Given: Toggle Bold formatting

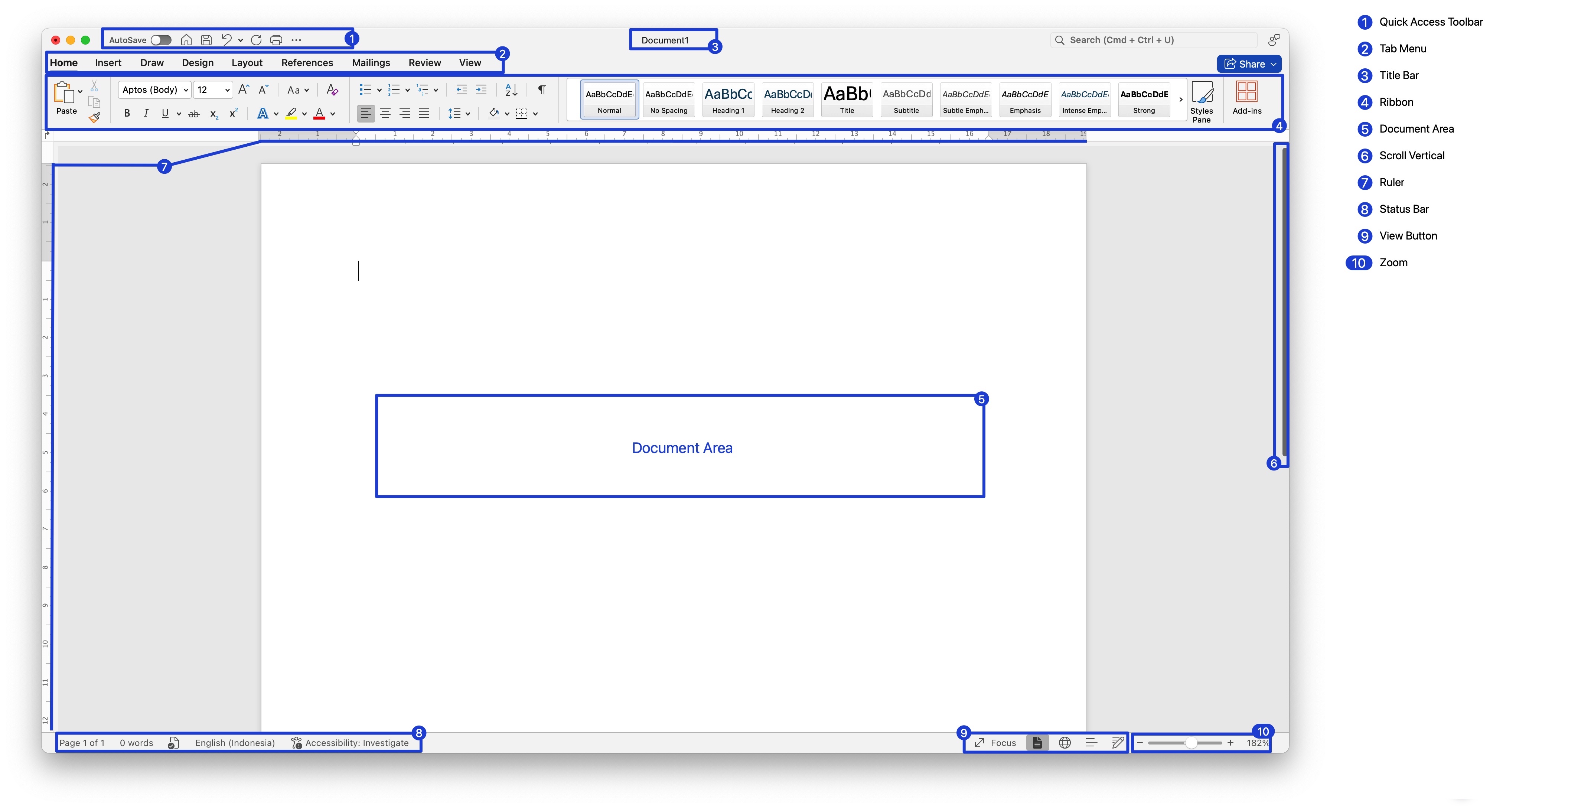Looking at the screenshot, I should [x=127, y=114].
